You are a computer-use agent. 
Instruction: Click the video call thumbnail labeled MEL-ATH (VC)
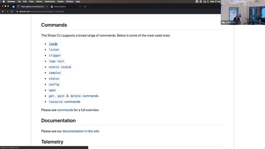pyautogui.click(x=243, y=12)
